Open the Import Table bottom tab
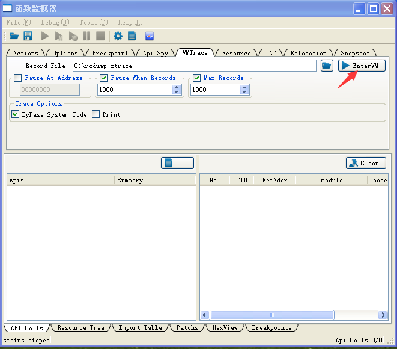 pyautogui.click(x=141, y=328)
